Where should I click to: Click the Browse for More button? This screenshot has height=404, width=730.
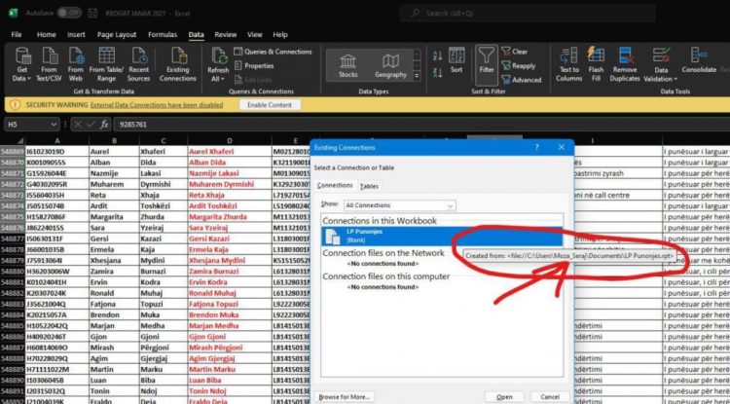click(344, 396)
